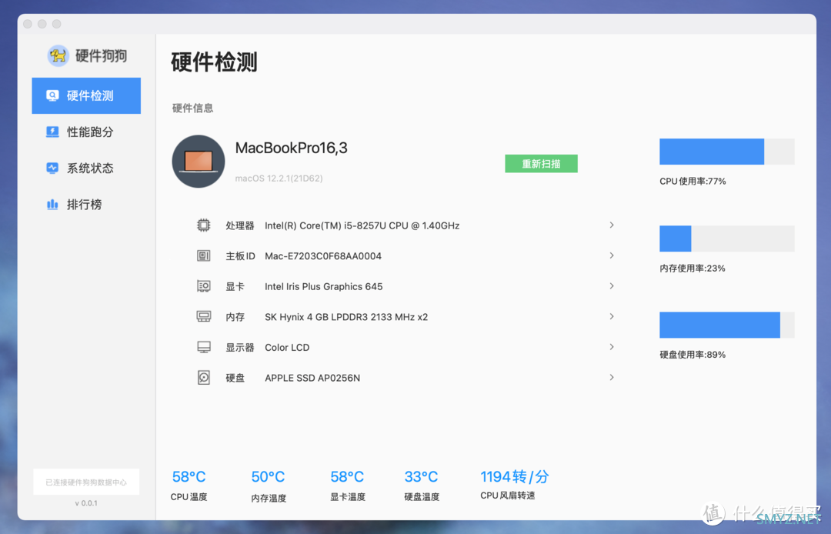
Task: Expand the 主板ID row chevron
Action: click(612, 256)
